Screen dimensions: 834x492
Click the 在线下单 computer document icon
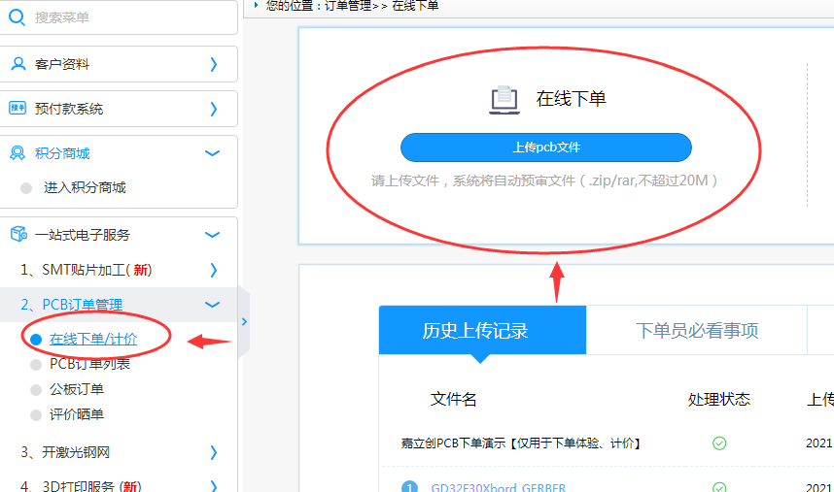tap(504, 99)
